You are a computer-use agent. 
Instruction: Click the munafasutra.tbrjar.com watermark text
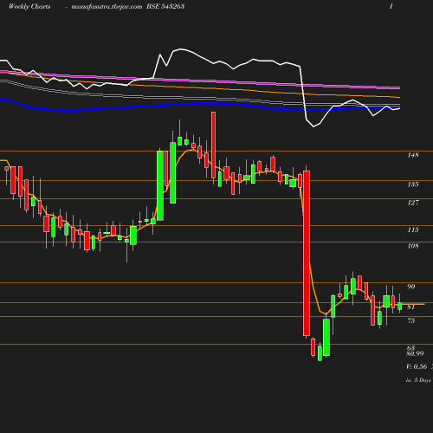pos(107,7)
